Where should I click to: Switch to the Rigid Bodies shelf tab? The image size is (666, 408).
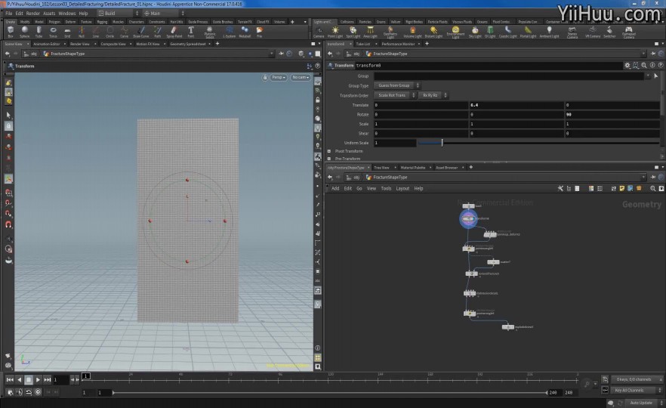[414, 22]
